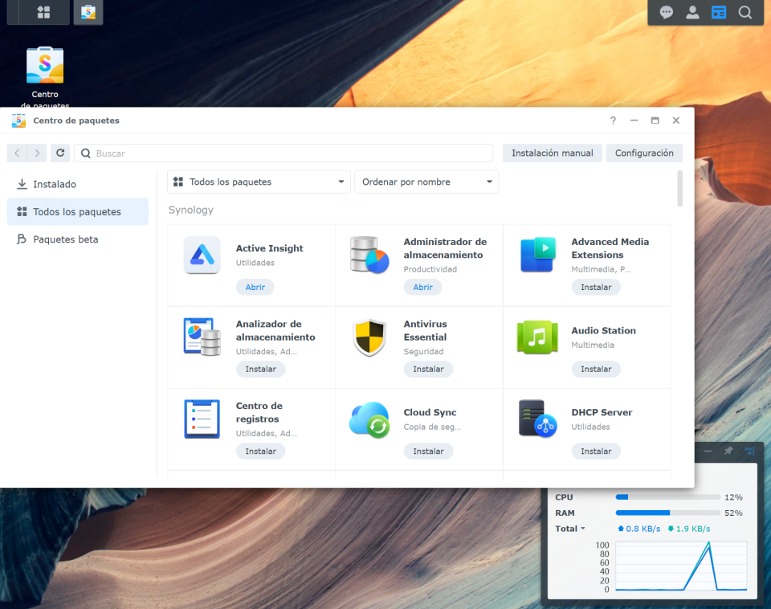Expand the Todos los paquetes category dropdown
Screen dimensions: 771x609
tap(259, 182)
